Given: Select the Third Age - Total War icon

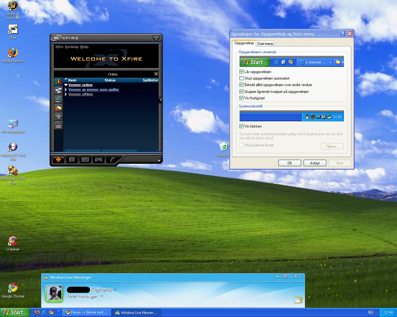Looking at the screenshot, I should tap(13, 175).
